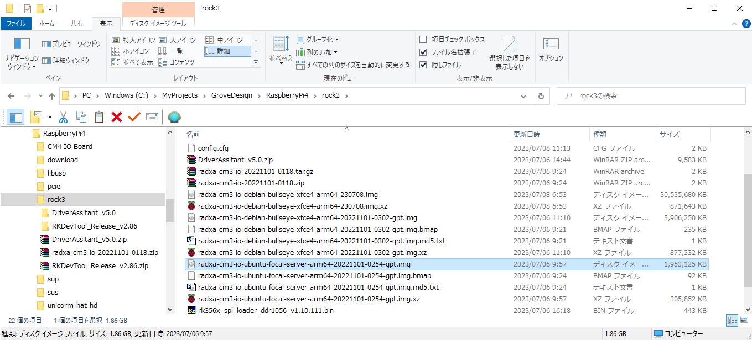Select radxa-cm3-io-20221101-0118.tar.gz file

[255, 172]
